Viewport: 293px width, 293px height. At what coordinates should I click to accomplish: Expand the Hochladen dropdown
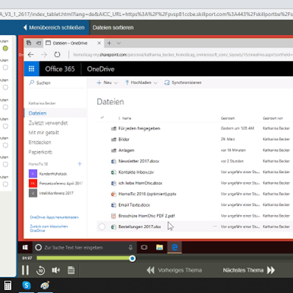coord(141,83)
